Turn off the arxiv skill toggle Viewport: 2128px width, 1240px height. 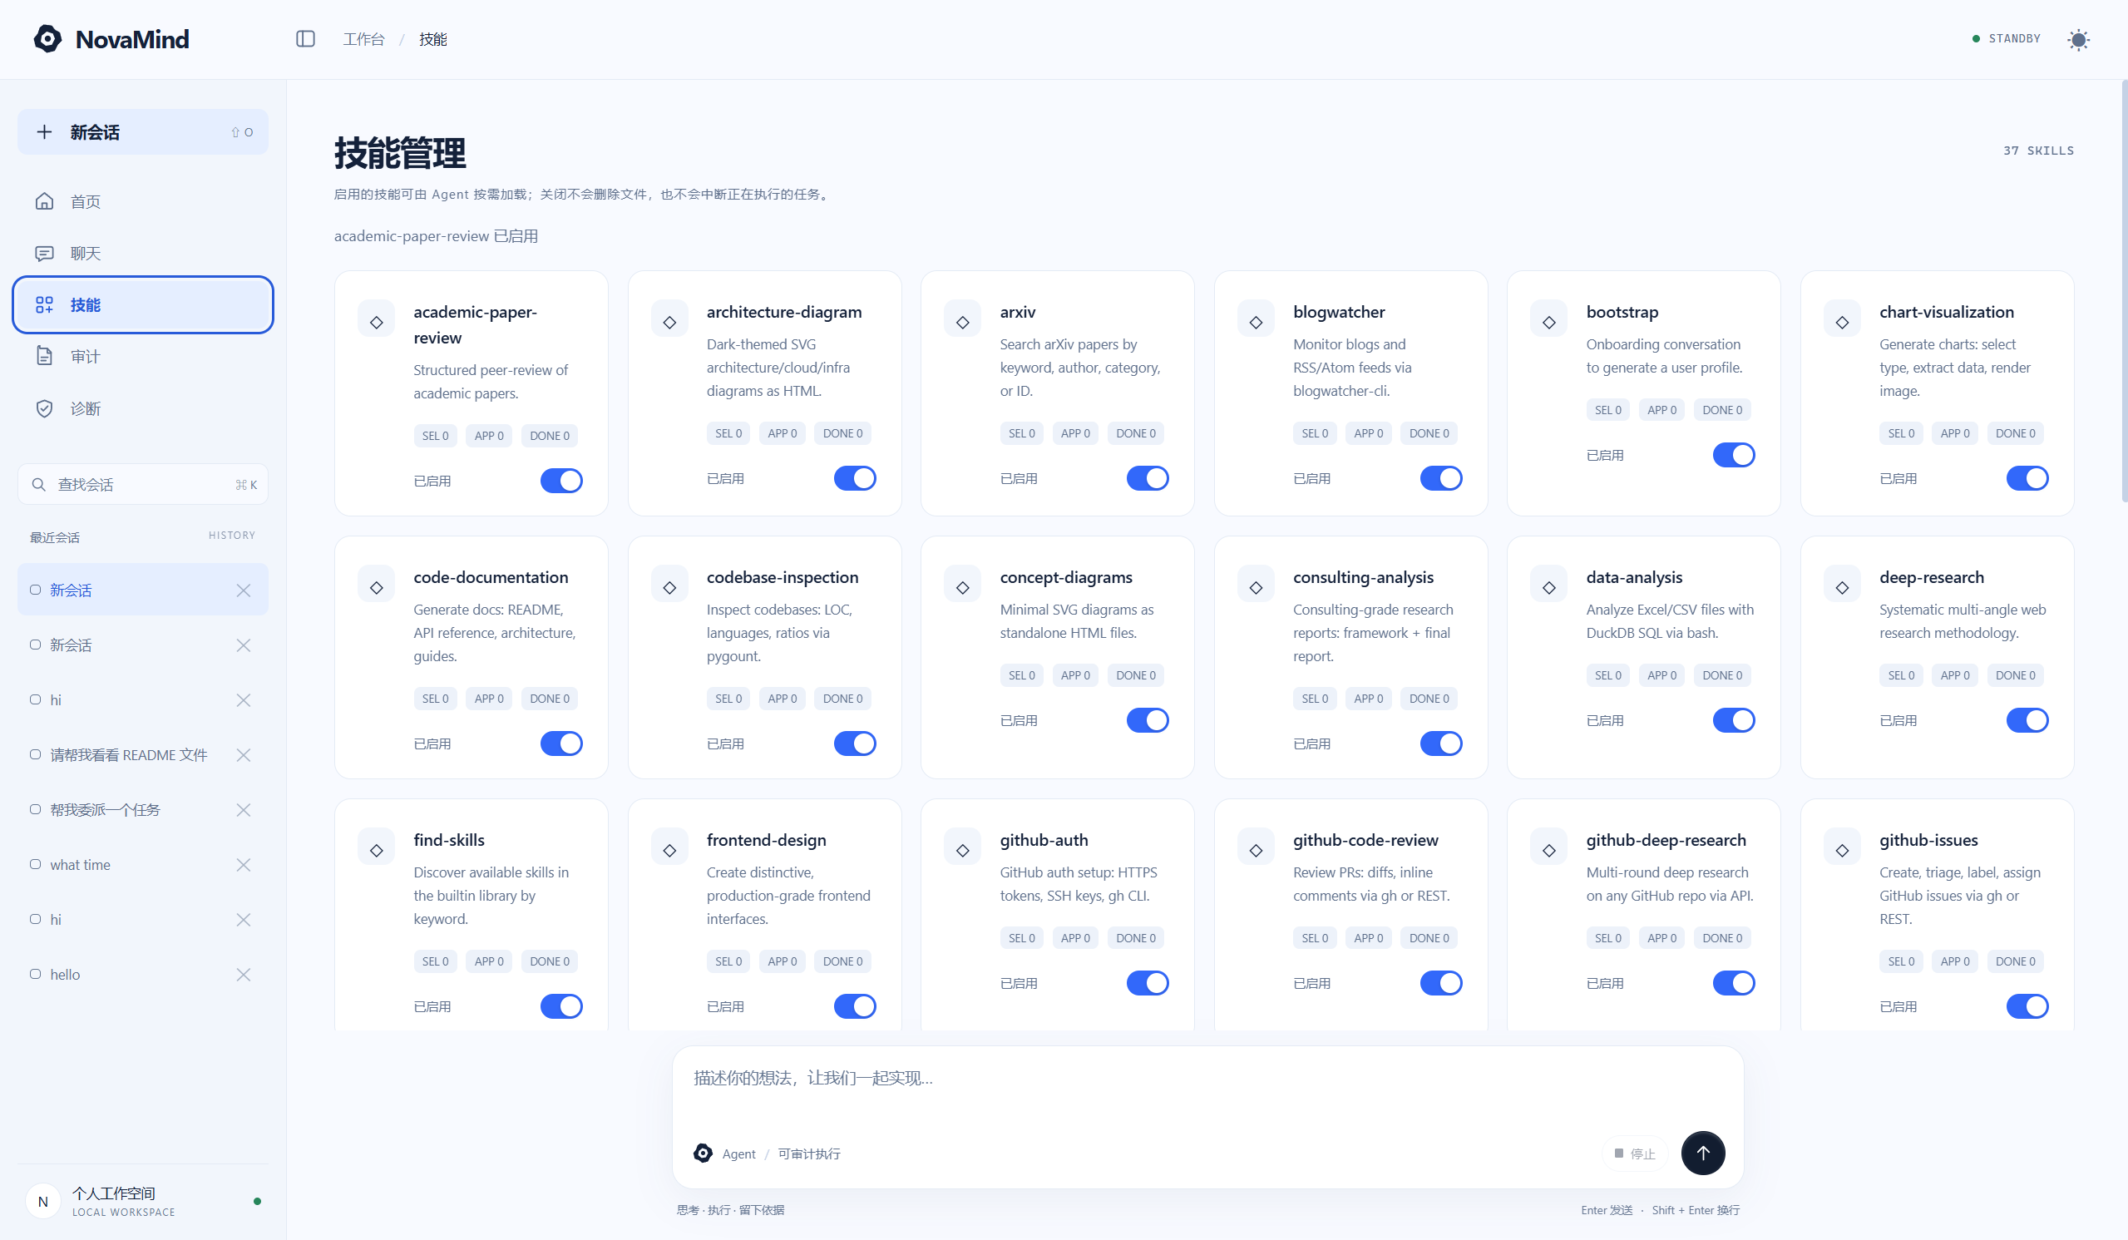pyautogui.click(x=1148, y=478)
